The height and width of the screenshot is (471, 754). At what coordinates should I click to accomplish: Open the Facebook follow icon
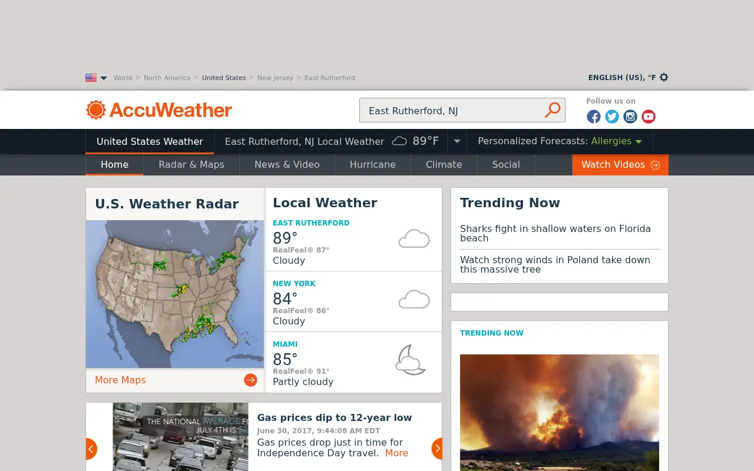(594, 117)
